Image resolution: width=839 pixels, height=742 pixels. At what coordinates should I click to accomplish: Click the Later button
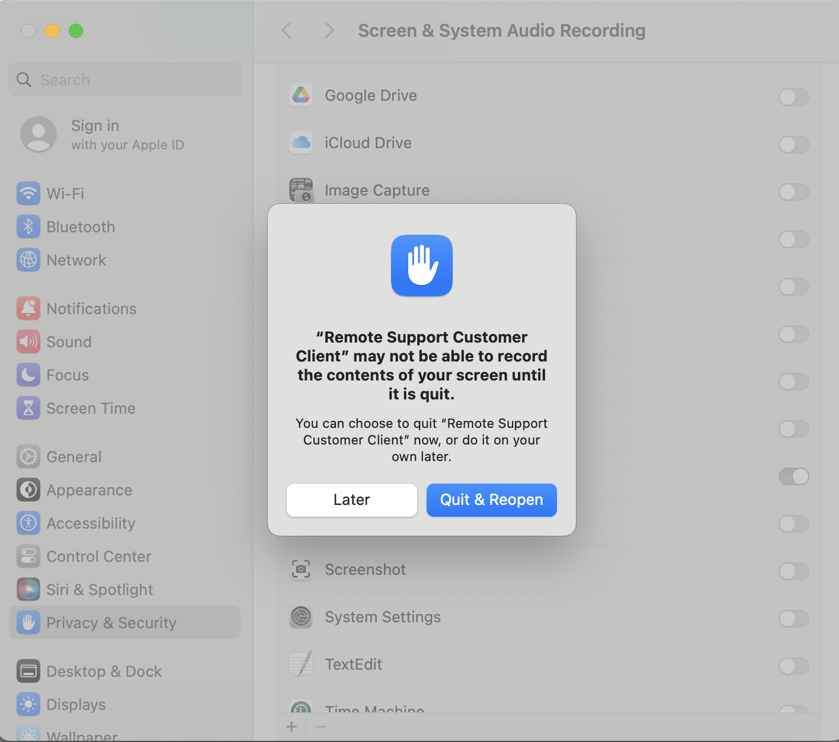click(351, 500)
